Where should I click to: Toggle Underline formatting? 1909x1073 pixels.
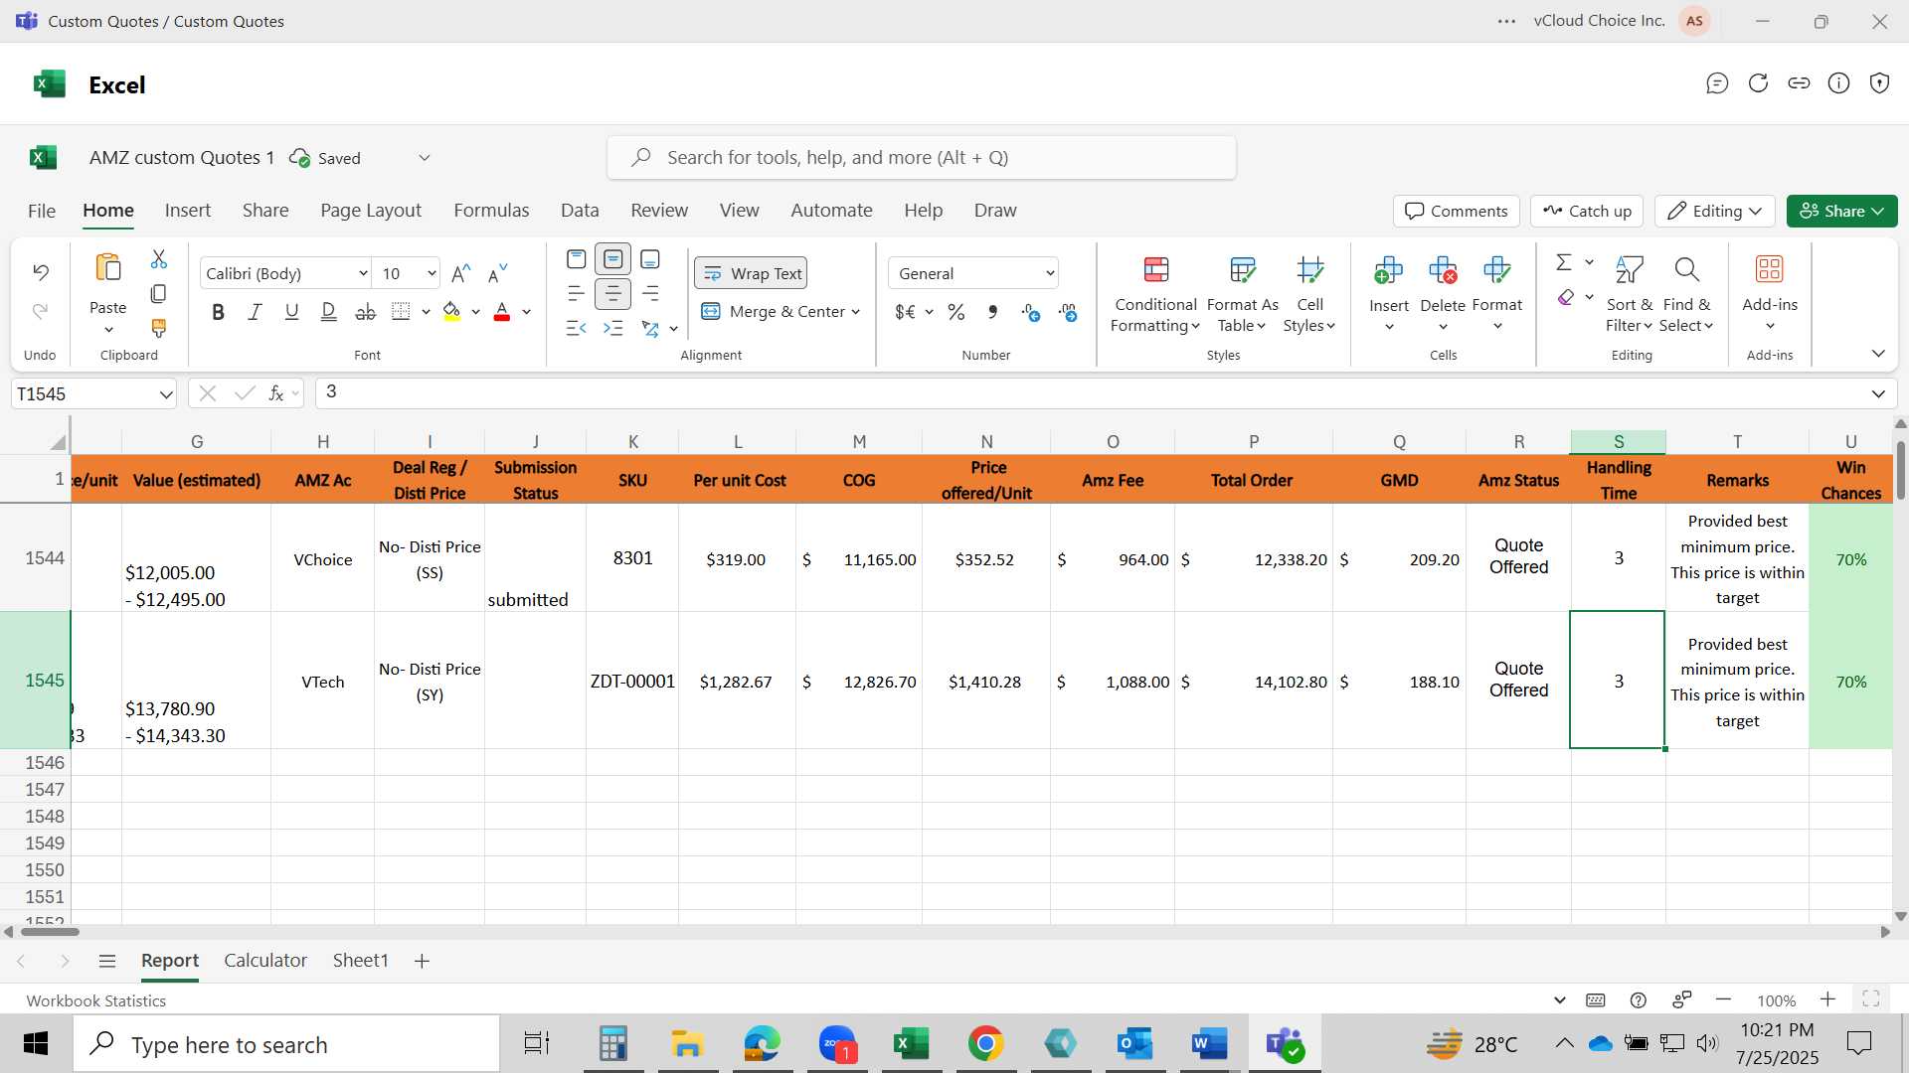point(291,312)
